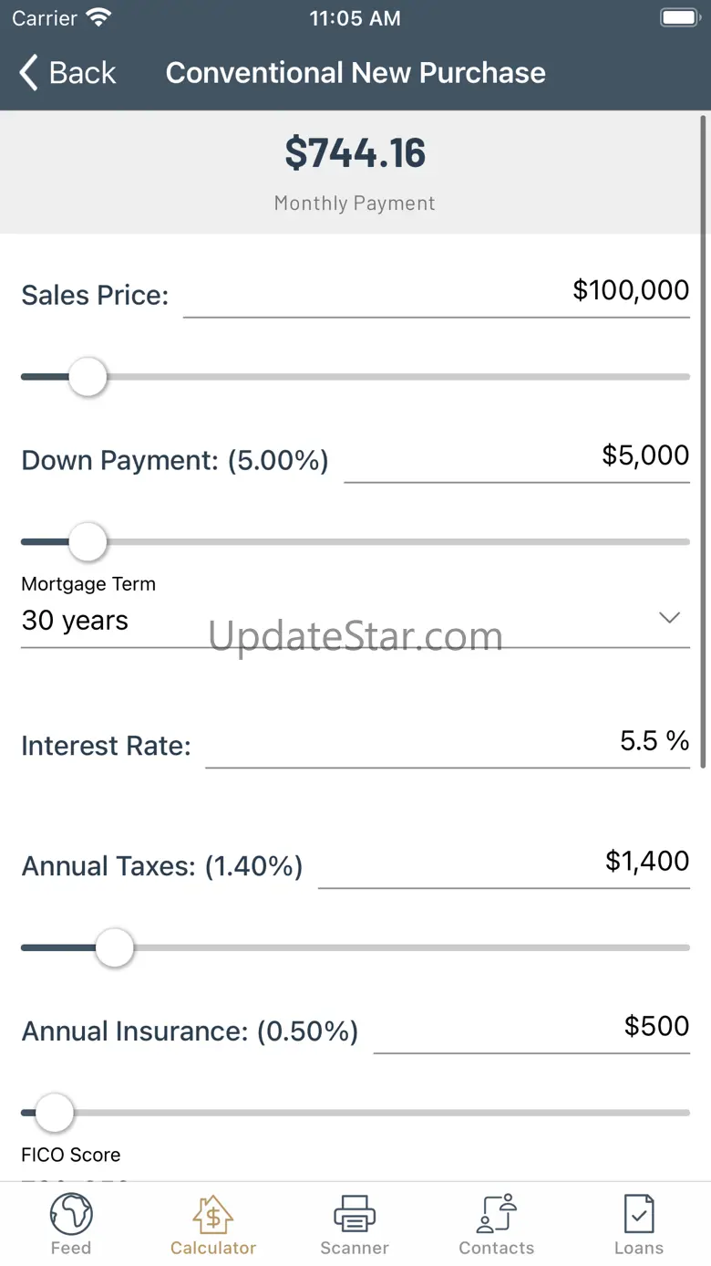
Task: Open the Contacts icon
Action: tap(497, 1215)
